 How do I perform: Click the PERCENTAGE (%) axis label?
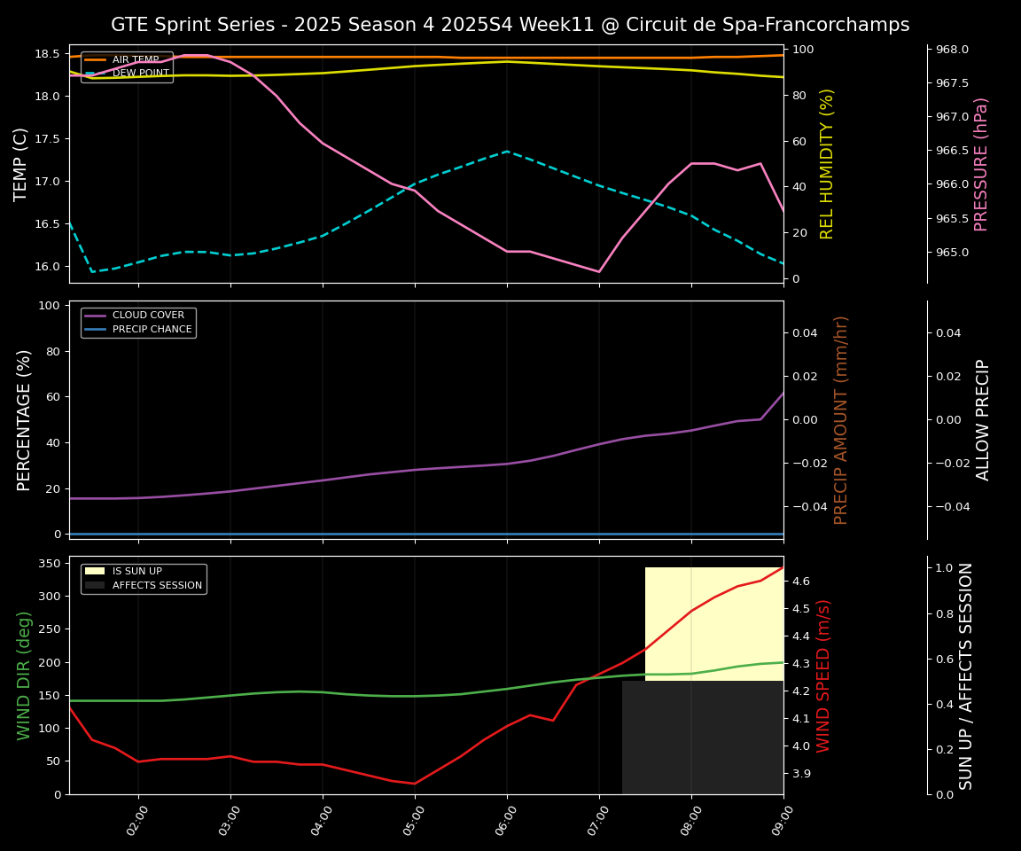(25, 419)
